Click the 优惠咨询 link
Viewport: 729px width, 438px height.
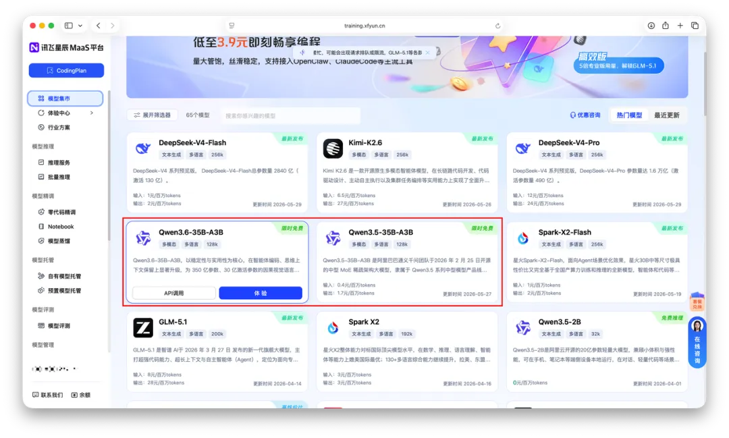585,115
